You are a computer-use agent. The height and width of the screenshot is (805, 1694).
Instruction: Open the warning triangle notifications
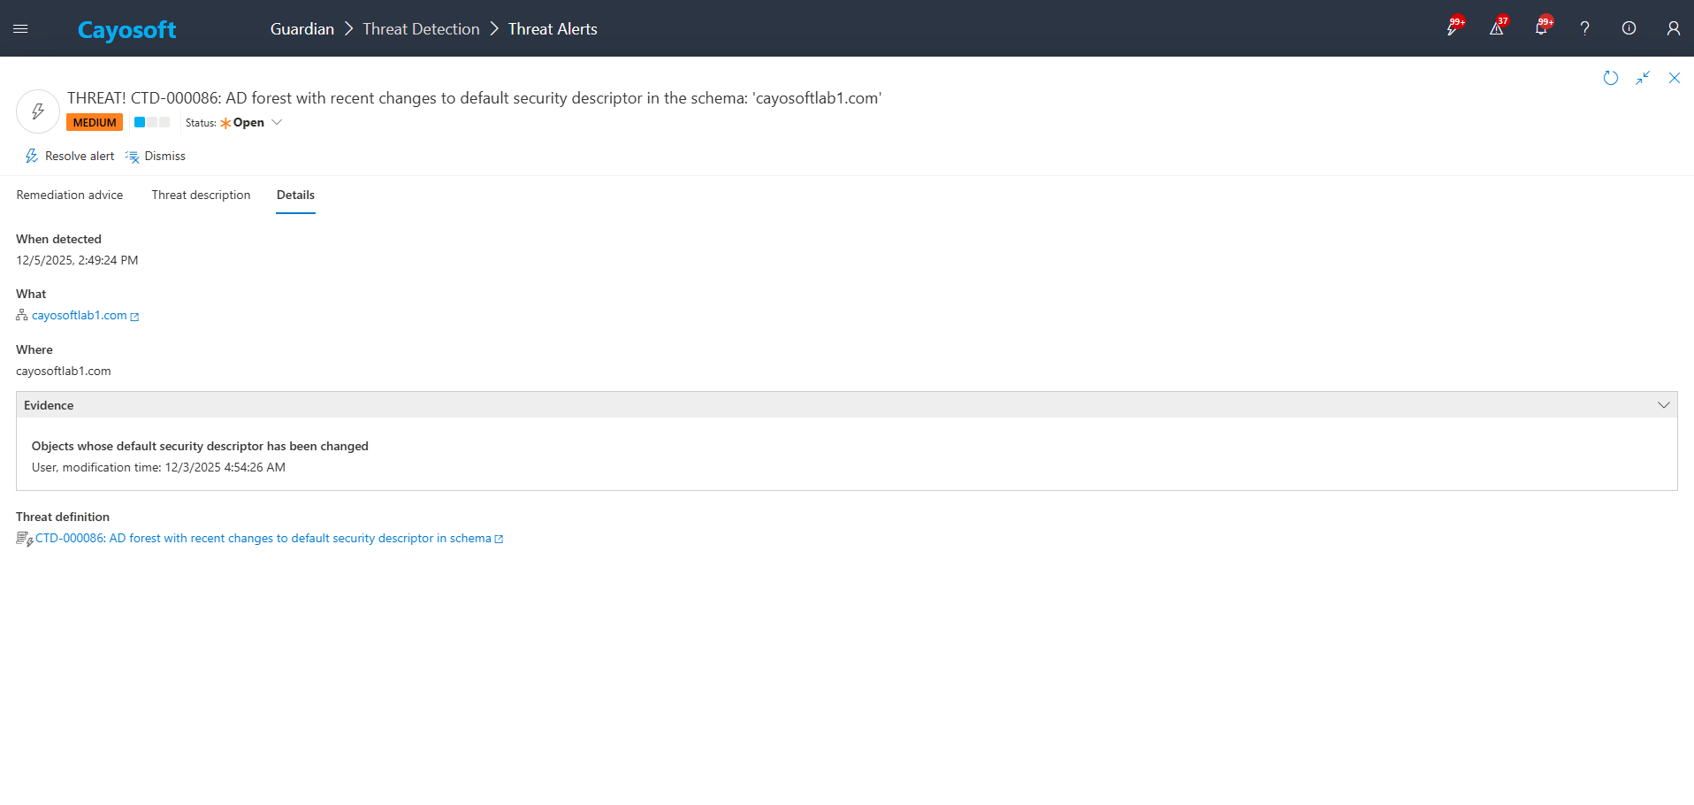click(x=1496, y=28)
